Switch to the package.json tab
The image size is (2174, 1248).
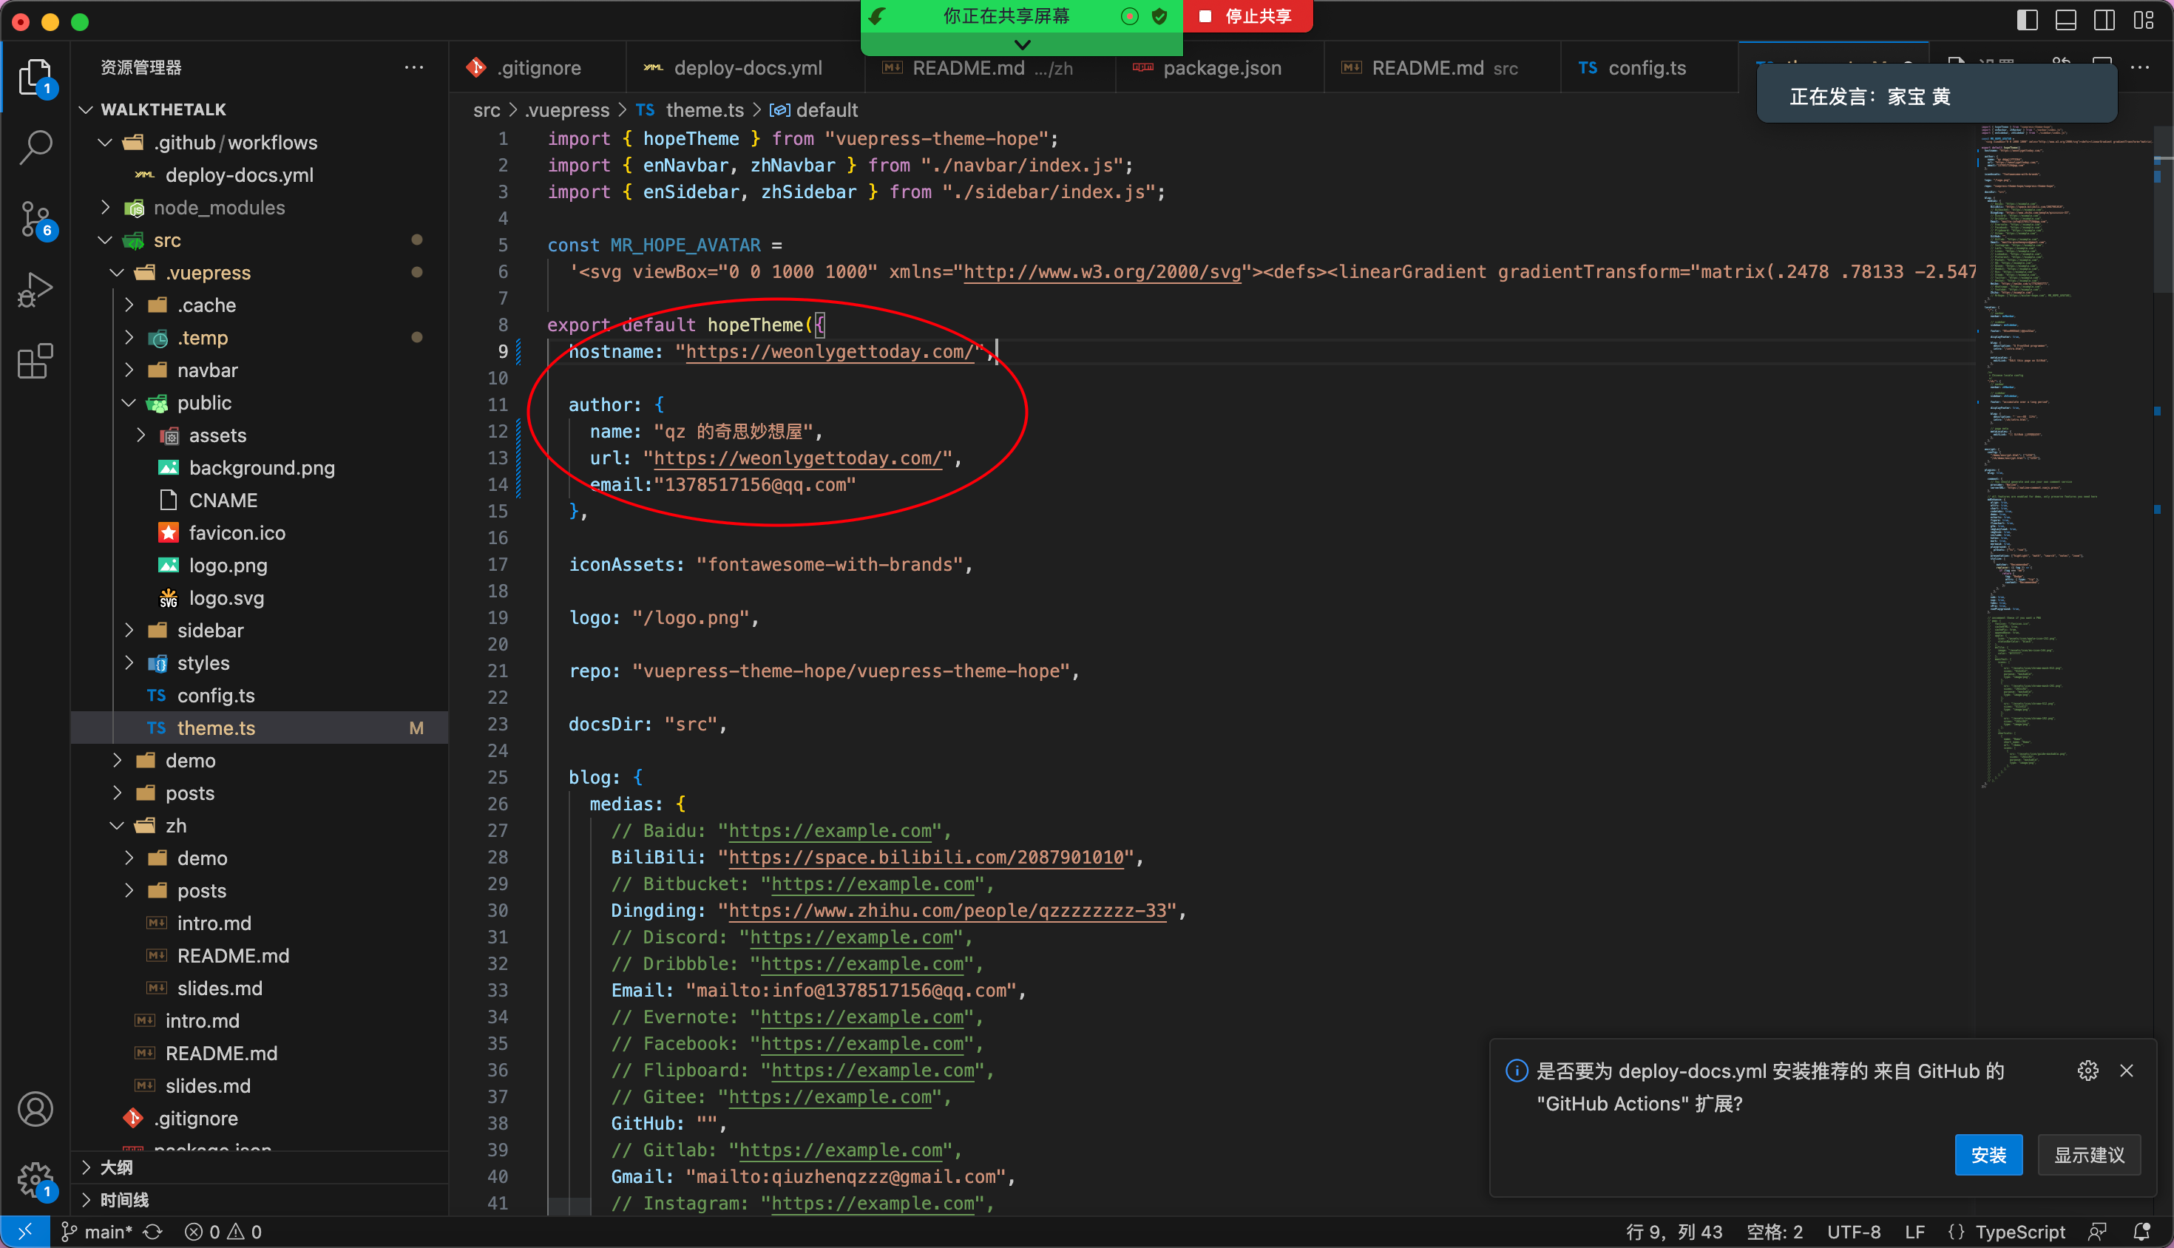point(1220,67)
